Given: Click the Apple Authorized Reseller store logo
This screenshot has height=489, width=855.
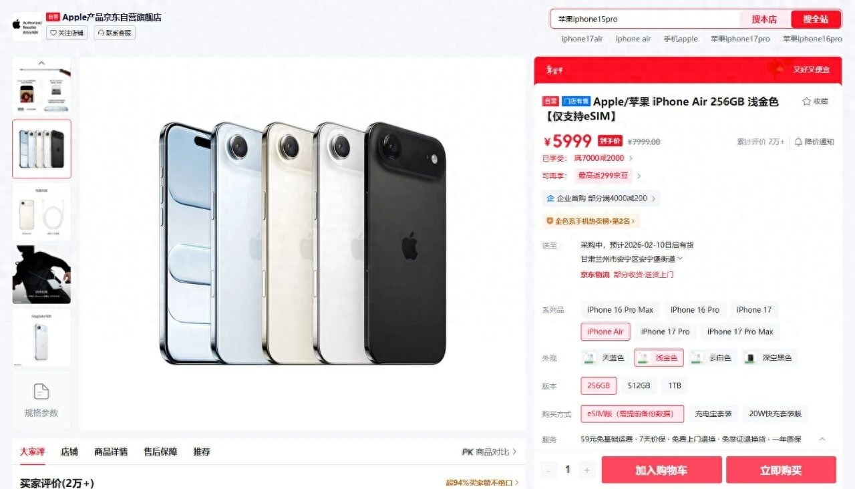Looking at the screenshot, I should pyautogui.click(x=26, y=26).
